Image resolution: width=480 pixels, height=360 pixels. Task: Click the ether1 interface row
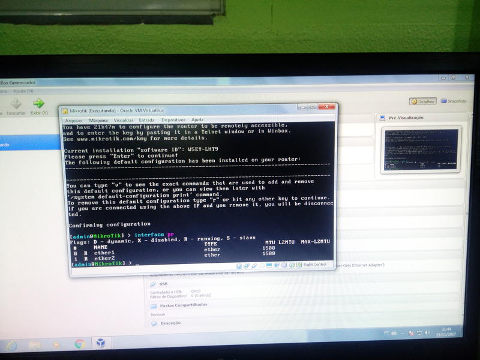[175, 251]
